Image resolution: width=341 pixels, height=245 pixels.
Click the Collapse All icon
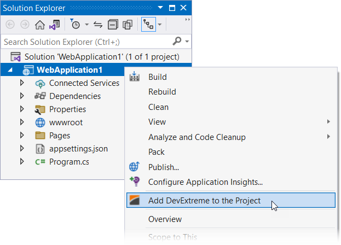[113, 24]
